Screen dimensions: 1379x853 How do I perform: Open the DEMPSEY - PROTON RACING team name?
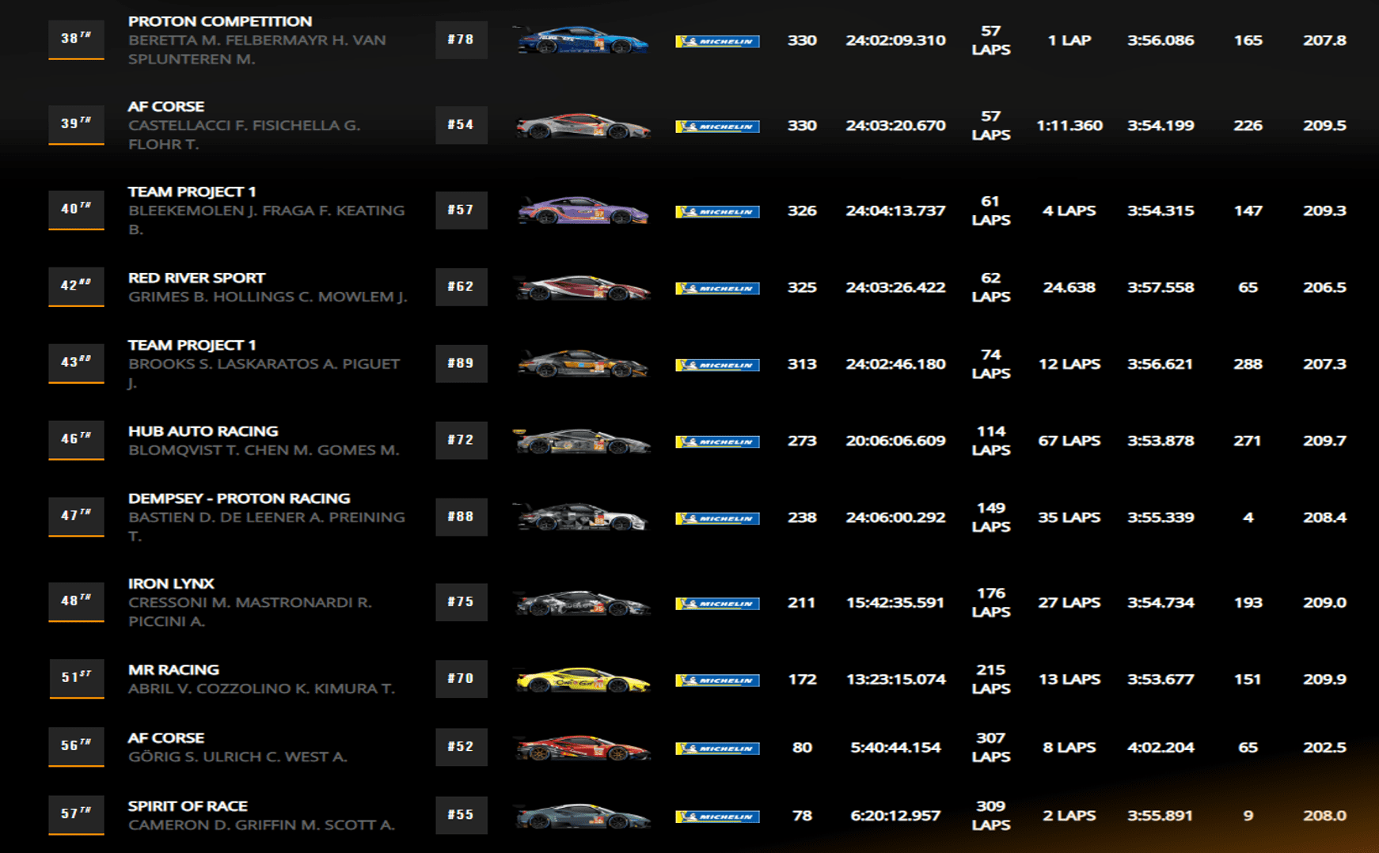tap(239, 499)
